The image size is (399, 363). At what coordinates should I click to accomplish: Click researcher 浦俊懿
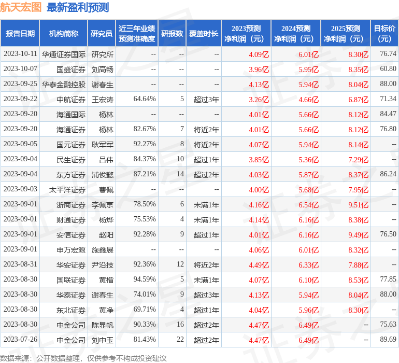pyautogui.click(x=102, y=174)
